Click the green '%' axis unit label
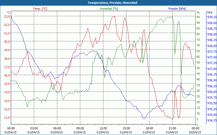The height and width of the screenshot is (135, 217). click(198, 12)
